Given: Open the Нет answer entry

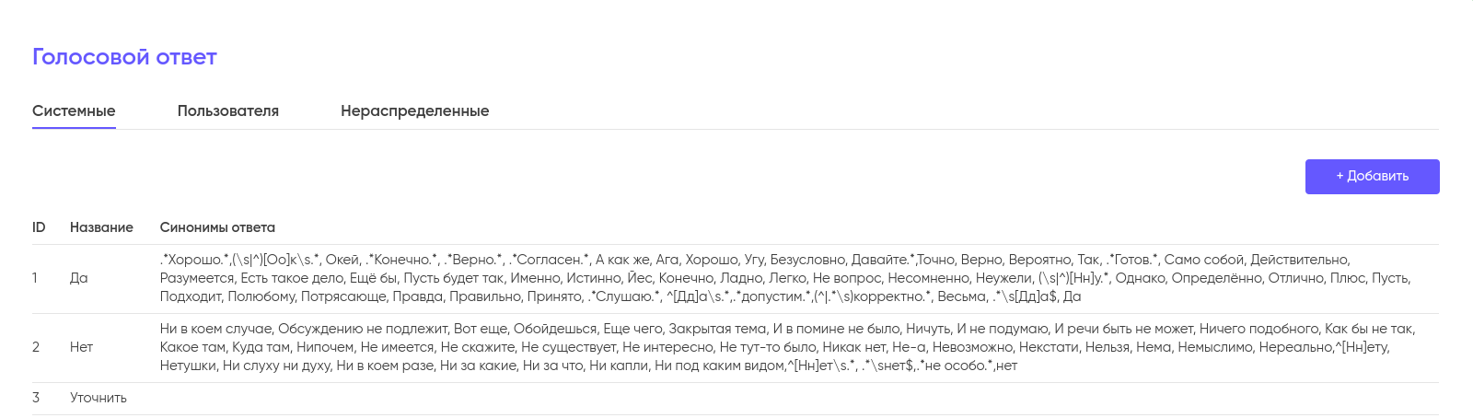Looking at the screenshot, I should (x=81, y=347).
